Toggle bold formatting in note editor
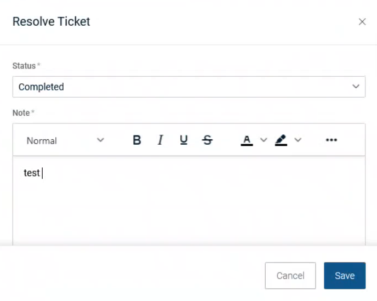Viewport: 377px width, 301px height. (x=137, y=140)
